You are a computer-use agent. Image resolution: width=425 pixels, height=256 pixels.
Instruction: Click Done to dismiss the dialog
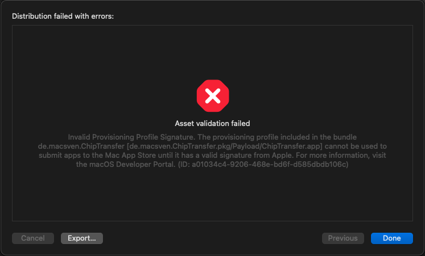391,238
